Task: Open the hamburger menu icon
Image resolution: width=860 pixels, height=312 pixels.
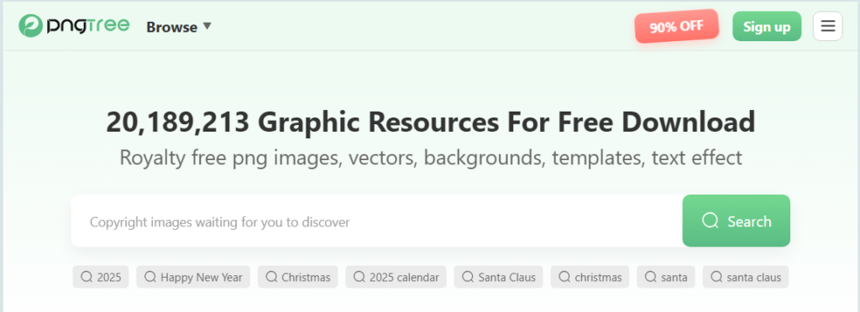Action: [x=827, y=26]
